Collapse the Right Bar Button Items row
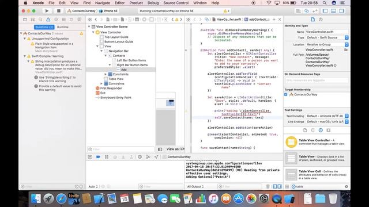Image resolution: width=369 pixels, height=207 pixels. (x=110, y=65)
